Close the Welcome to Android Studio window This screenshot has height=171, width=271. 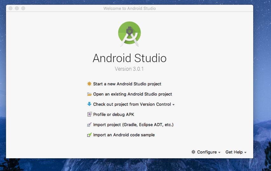coord(10,8)
